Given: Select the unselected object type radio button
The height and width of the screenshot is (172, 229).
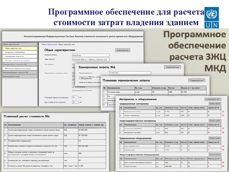Looking at the screenshot, I should (x=73, y=64).
